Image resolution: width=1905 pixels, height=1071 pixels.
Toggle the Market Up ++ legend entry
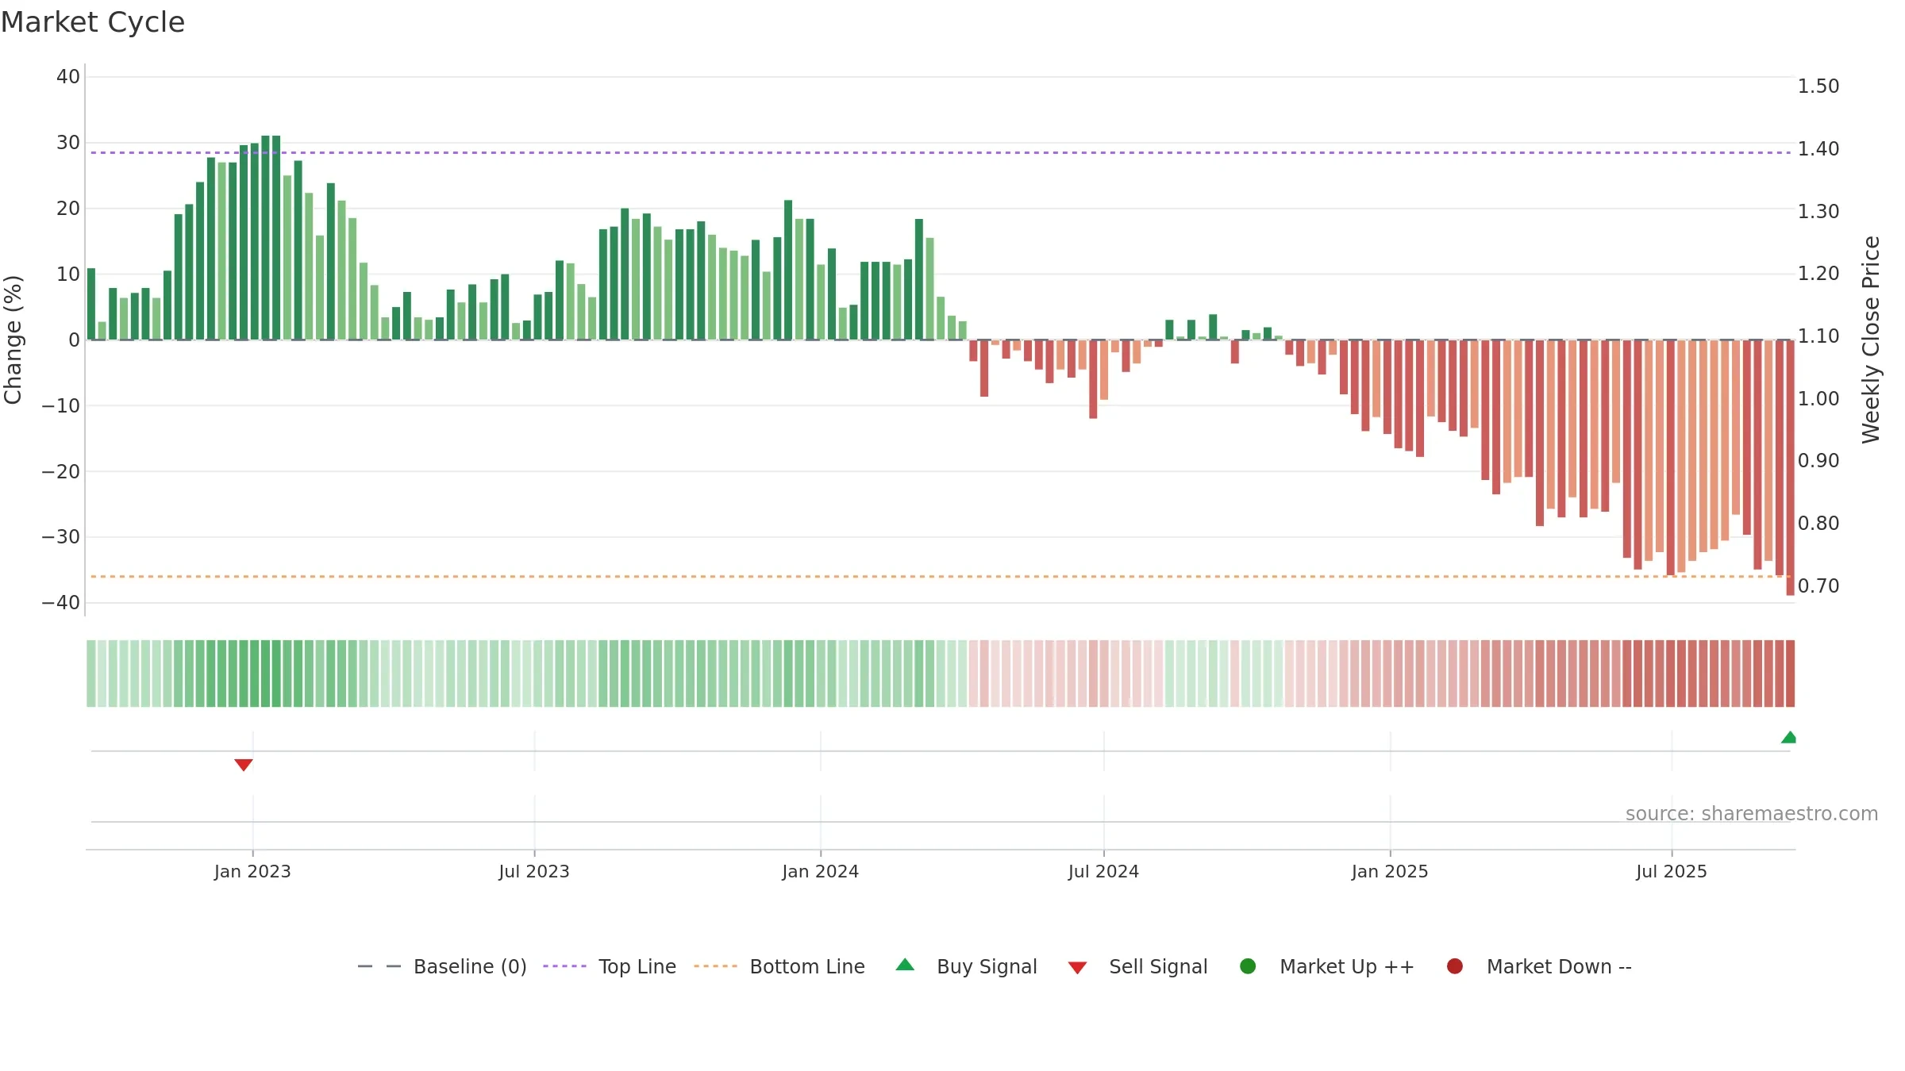tap(1327, 966)
